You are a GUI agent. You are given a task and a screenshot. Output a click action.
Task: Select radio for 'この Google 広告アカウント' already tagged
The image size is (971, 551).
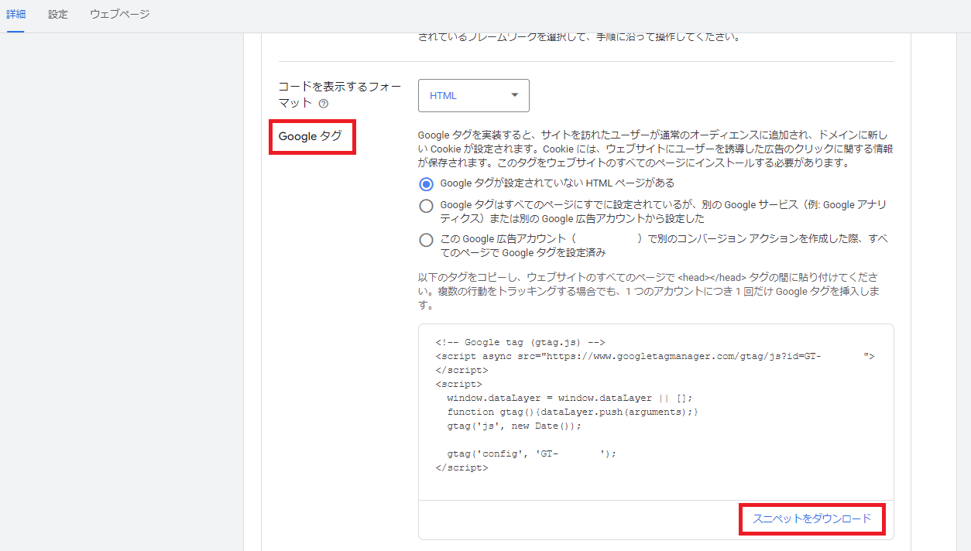[x=426, y=240]
